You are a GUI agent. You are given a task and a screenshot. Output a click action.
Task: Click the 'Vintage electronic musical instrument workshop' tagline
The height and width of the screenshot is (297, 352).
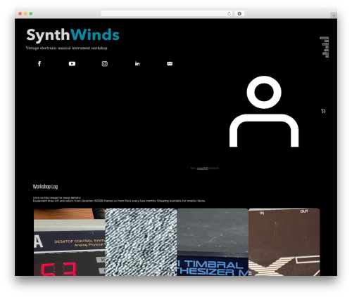tap(66, 48)
